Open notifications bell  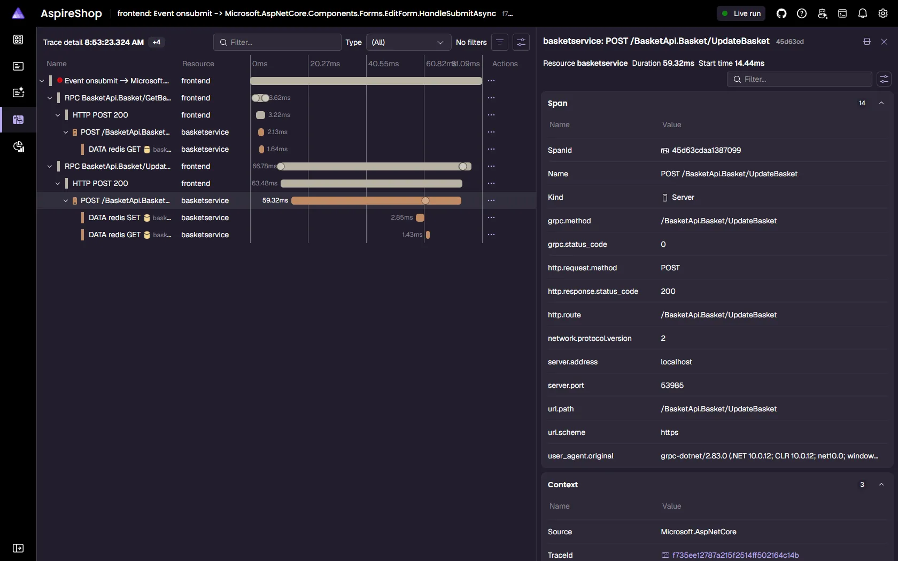coord(863,13)
